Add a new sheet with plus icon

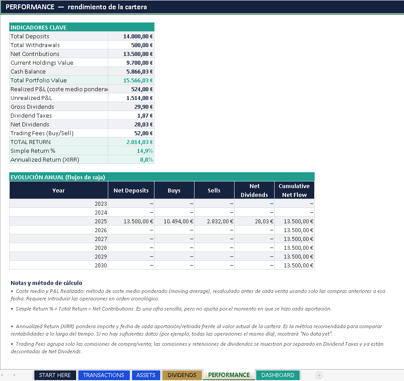319,375
